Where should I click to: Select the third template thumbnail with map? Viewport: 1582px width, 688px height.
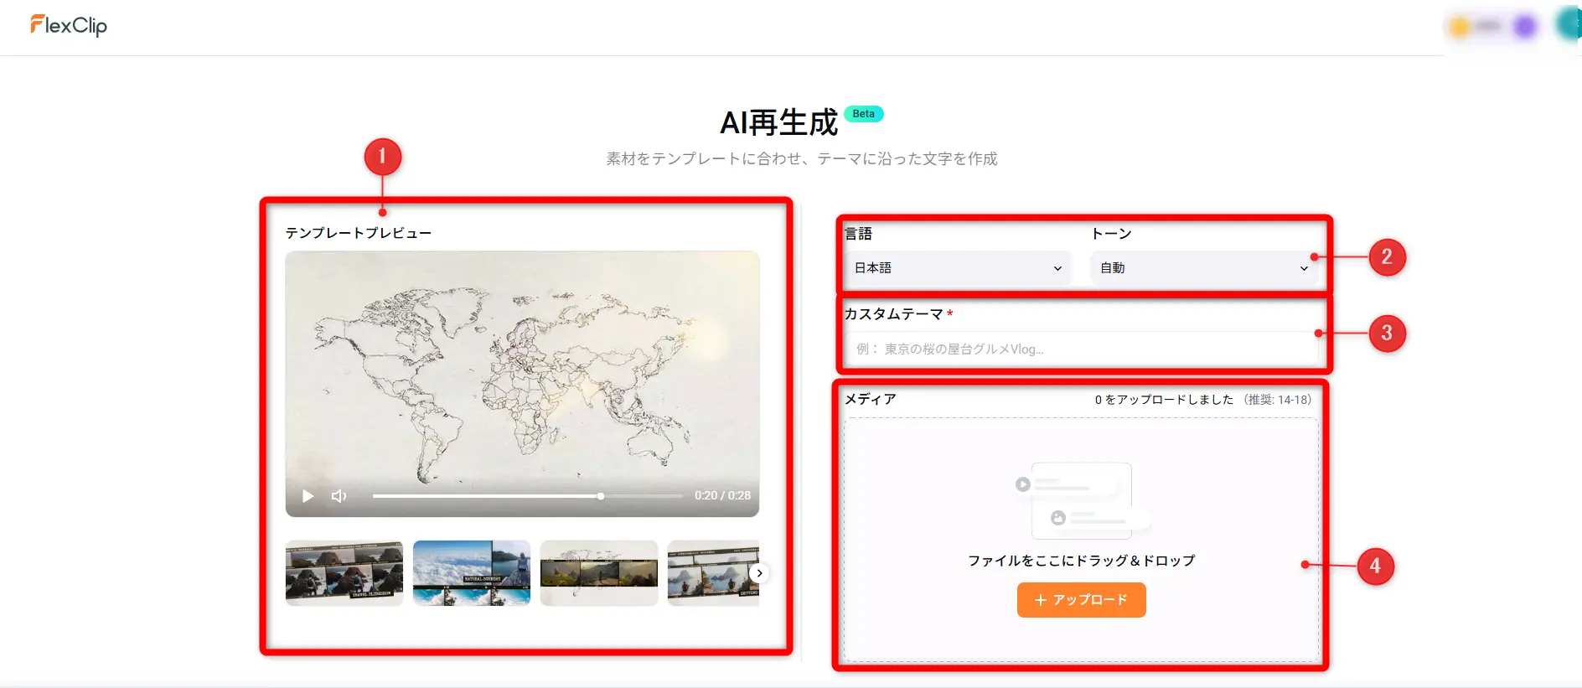click(x=599, y=573)
